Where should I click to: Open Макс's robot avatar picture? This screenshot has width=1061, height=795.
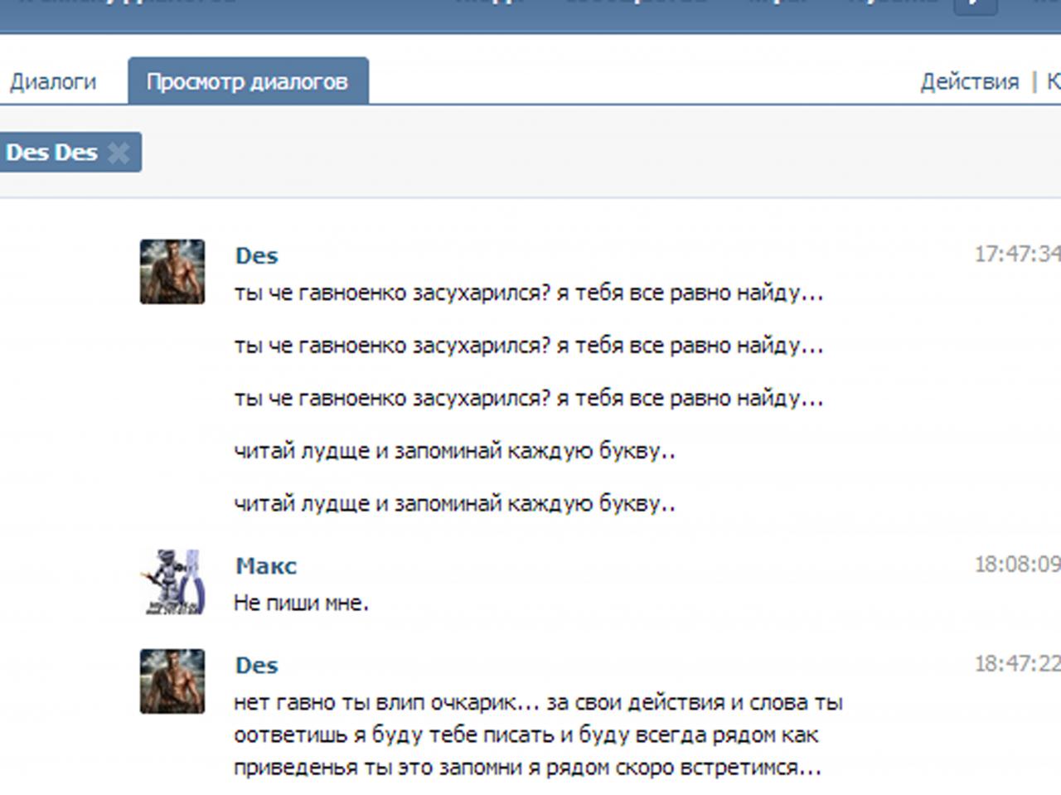click(172, 582)
